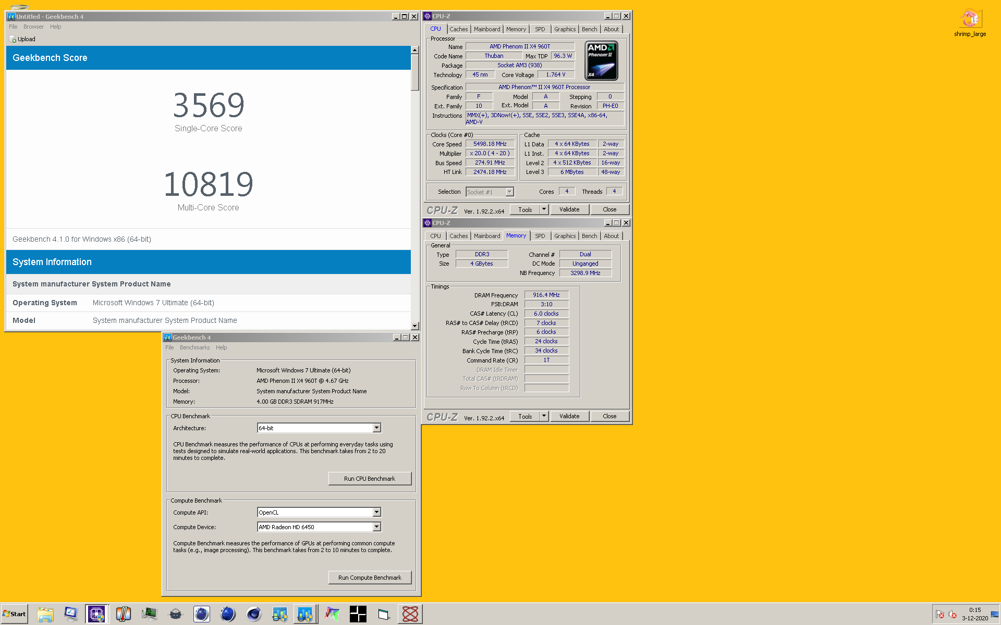Open Windows Explorer folder icon in taskbar
1001x625 pixels.
45,615
